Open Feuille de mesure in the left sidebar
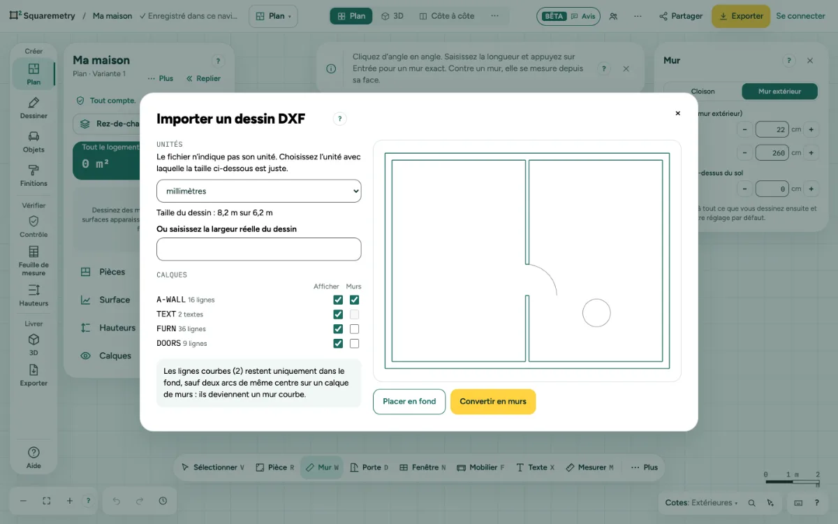This screenshot has height=524, width=838. [34, 261]
